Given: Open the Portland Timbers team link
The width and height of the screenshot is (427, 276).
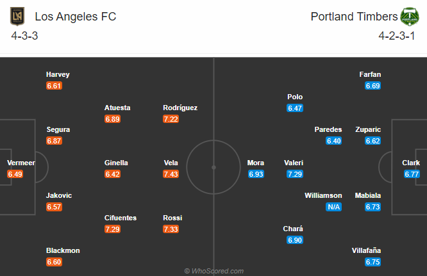Looking at the screenshot, I should 351,16.
